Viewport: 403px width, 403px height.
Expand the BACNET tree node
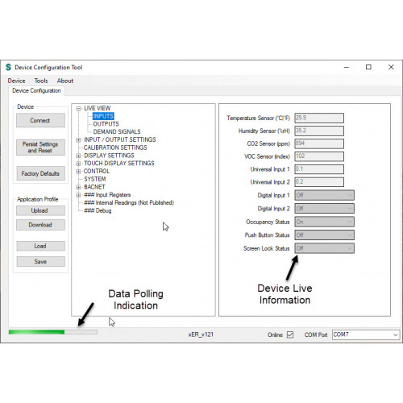click(78, 187)
